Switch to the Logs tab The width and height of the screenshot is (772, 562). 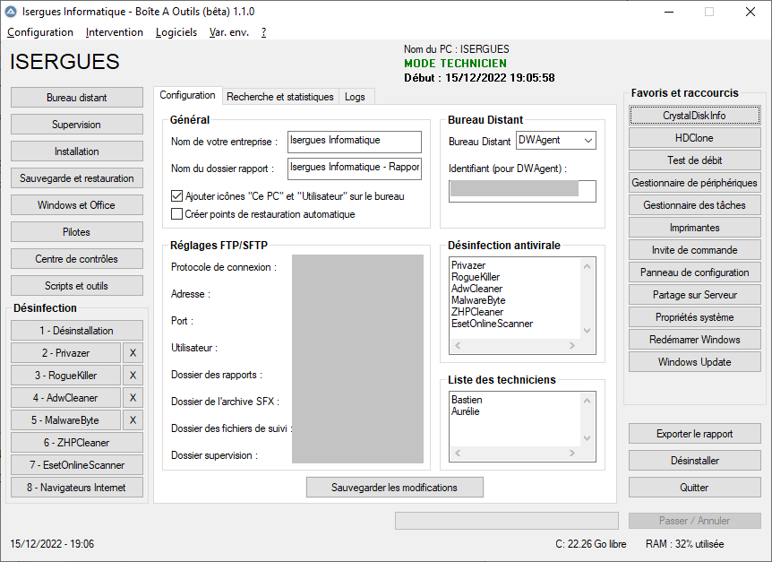(x=355, y=97)
